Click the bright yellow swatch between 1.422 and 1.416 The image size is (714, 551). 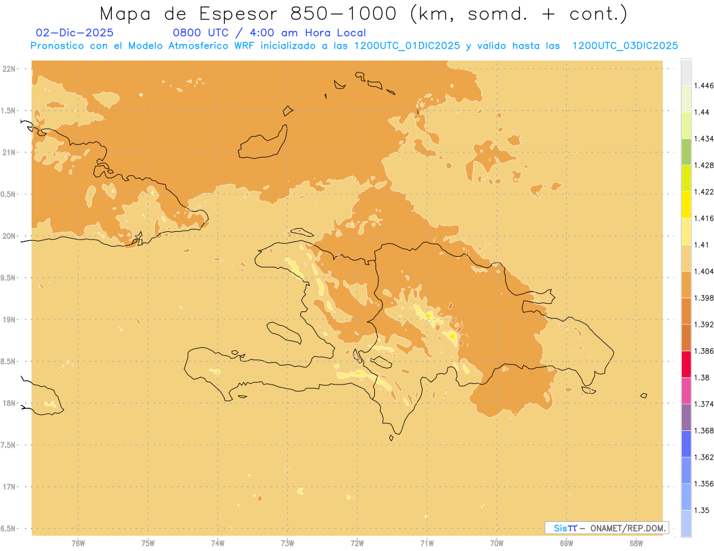tap(686, 204)
